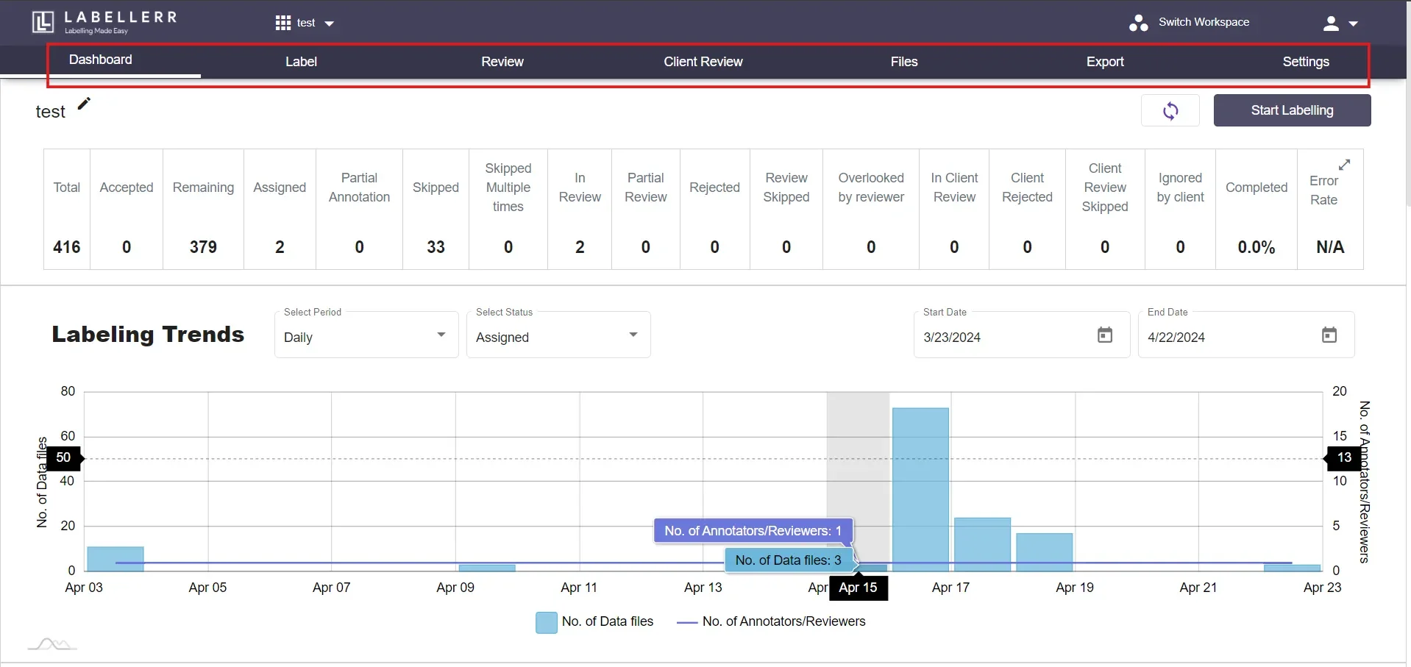Screen dimensions: 1411x667
Task: Switch to the Files tab
Action: pos(904,62)
